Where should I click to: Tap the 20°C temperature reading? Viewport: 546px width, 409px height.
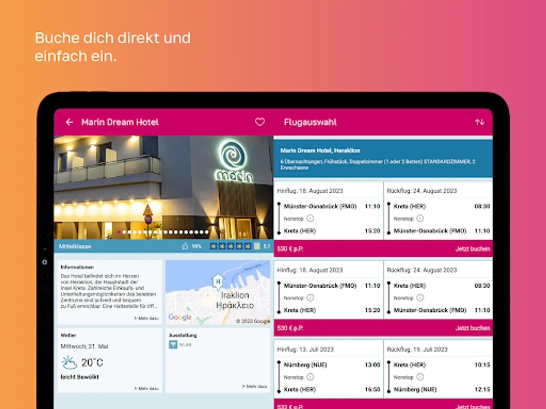coord(92,363)
